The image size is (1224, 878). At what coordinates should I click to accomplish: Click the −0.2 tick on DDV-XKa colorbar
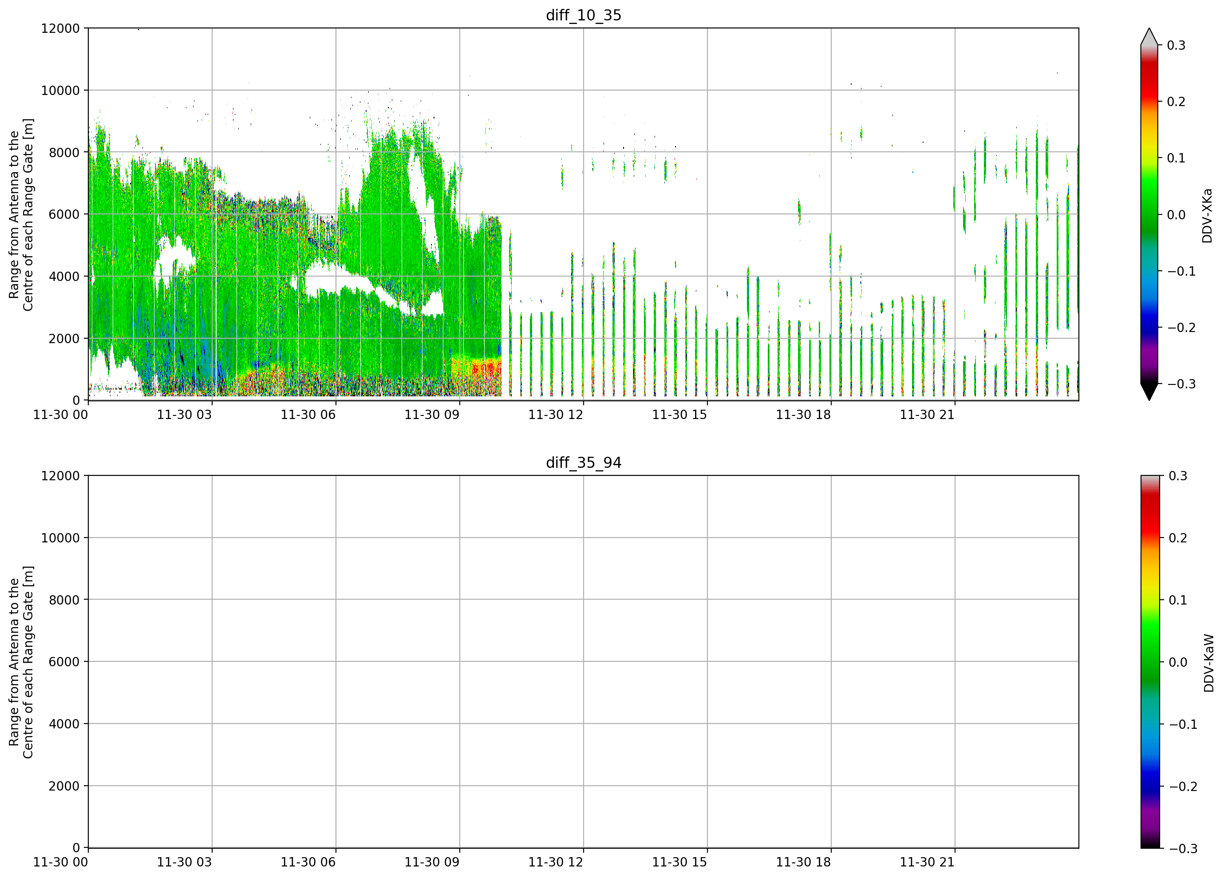pyautogui.click(x=1181, y=328)
